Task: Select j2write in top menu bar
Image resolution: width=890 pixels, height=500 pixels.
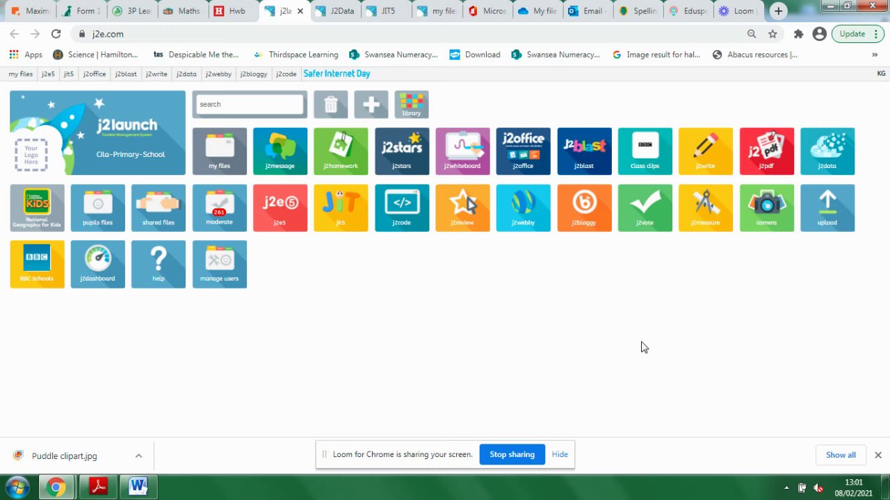Action: tap(156, 74)
